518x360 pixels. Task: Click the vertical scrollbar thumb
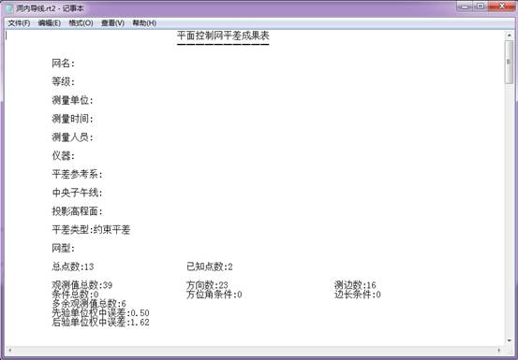(x=509, y=62)
